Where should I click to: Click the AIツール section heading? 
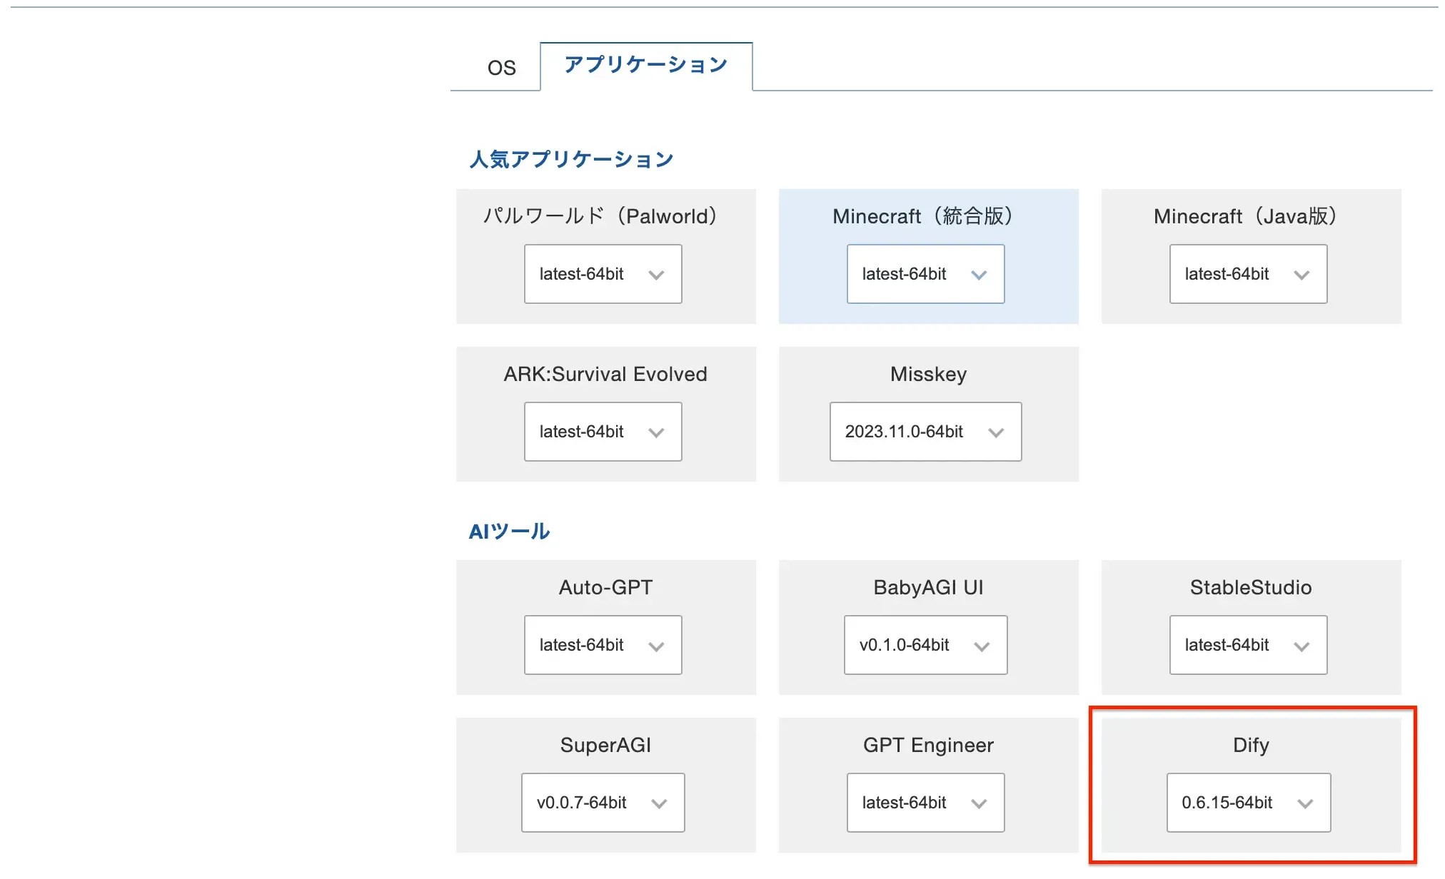pos(509,532)
